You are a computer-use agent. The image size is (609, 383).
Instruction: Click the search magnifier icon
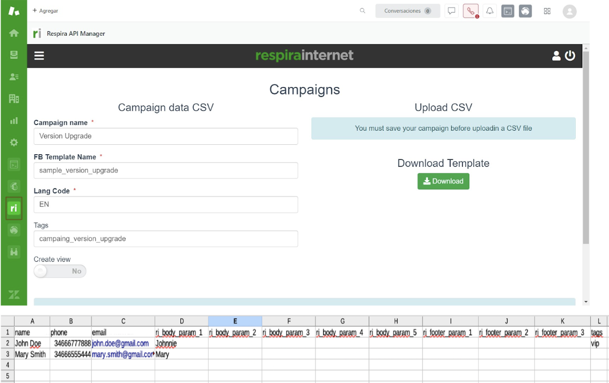pos(362,11)
